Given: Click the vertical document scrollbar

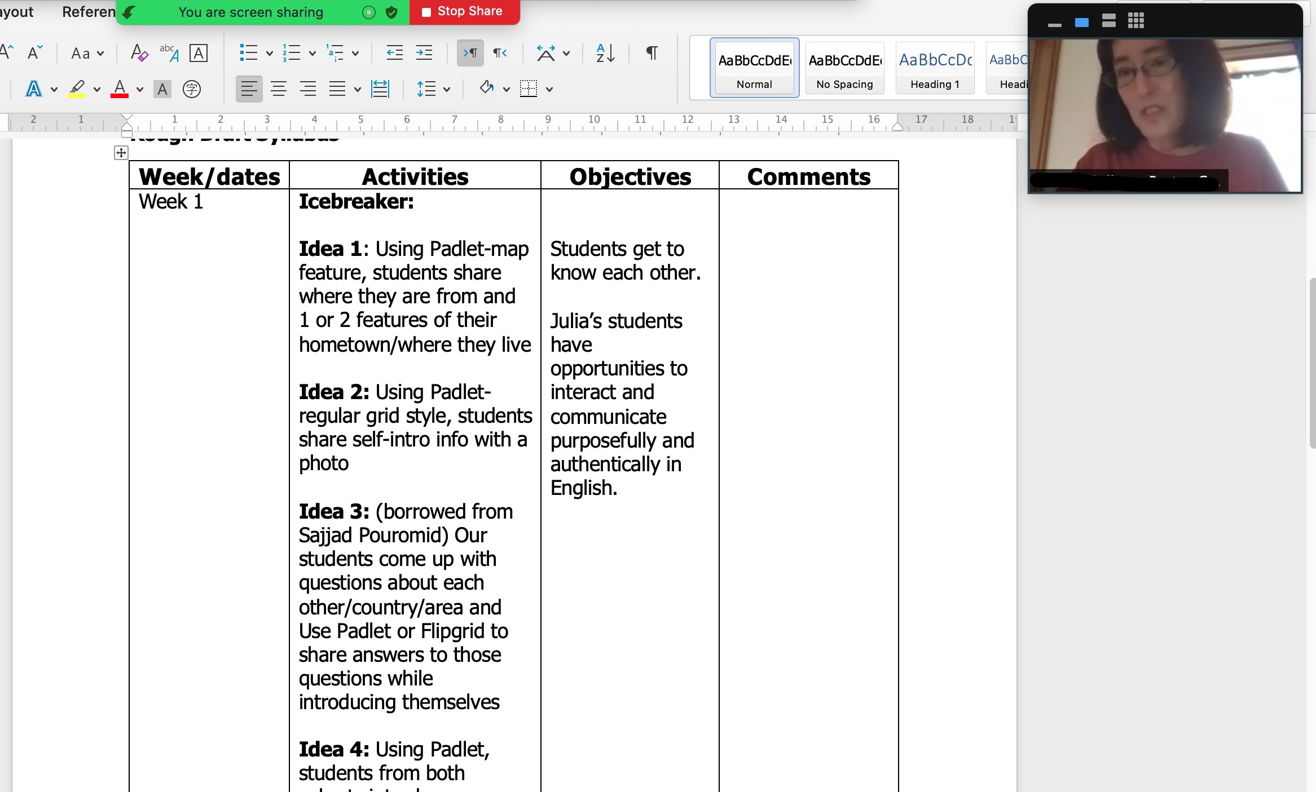Looking at the screenshot, I should tap(1312, 363).
